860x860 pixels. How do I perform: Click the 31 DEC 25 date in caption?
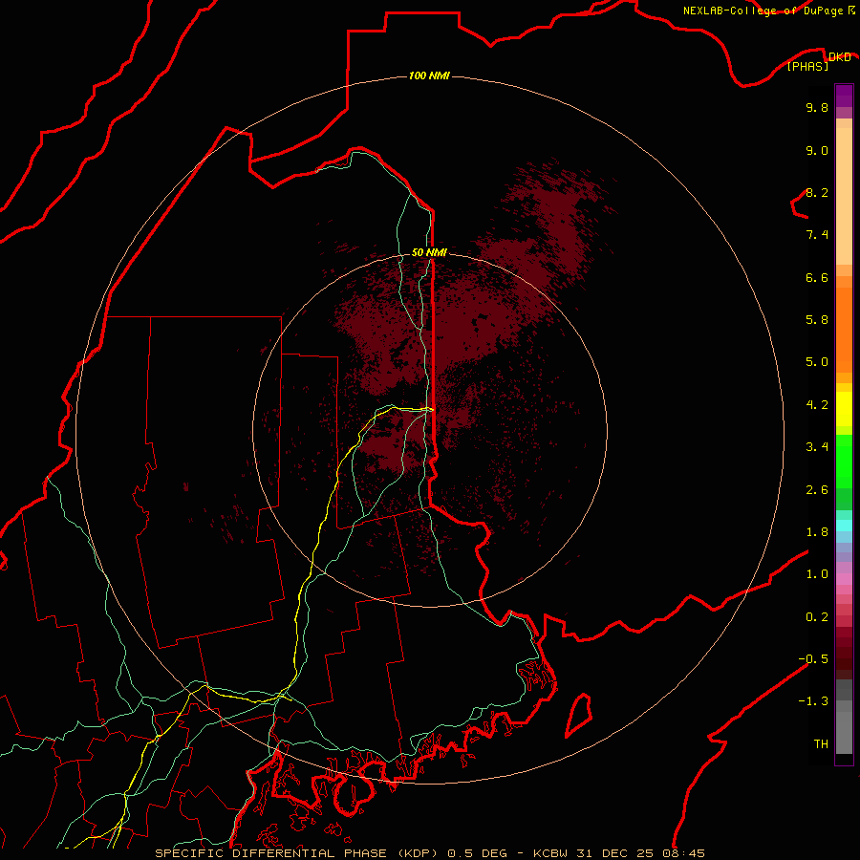pyautogui.click(x=613, y=853)
